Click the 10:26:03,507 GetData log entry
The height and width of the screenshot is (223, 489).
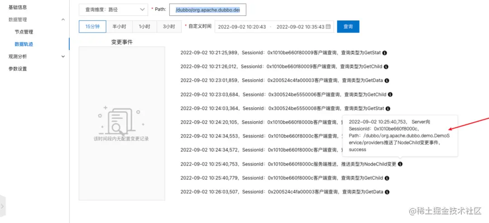click(x=282, y=192)
